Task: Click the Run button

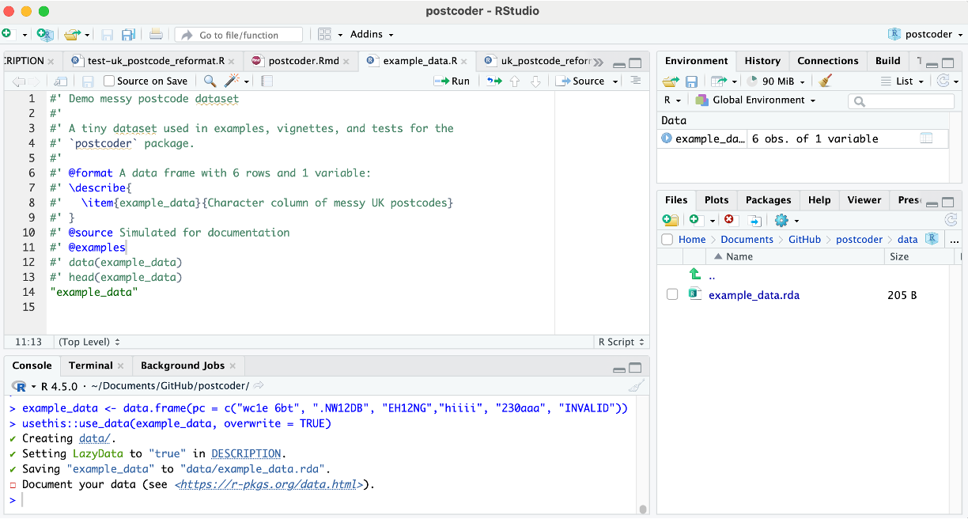Action: (452, 81)
